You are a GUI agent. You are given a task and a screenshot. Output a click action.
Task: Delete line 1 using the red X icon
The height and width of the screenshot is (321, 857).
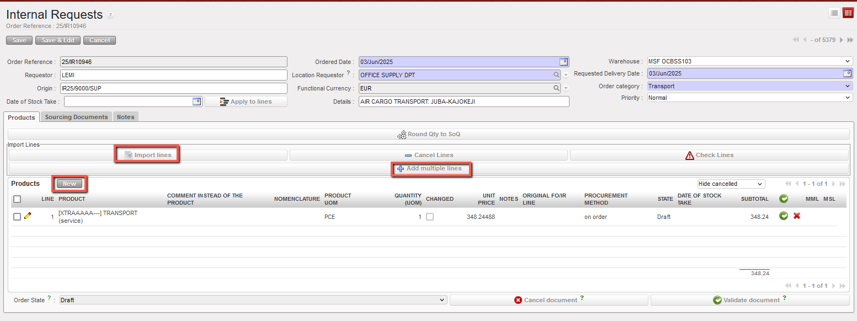tap(797, 216)
